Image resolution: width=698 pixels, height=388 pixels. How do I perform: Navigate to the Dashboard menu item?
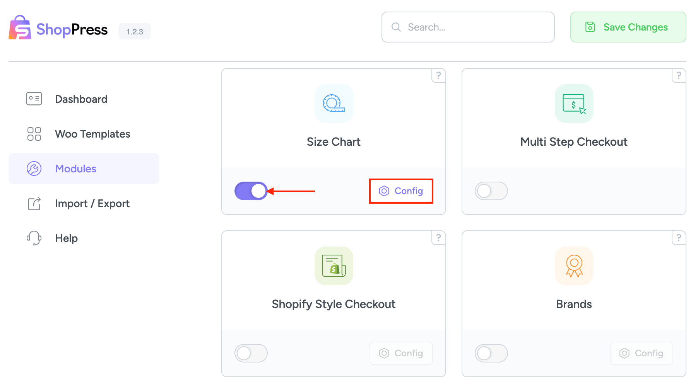click(81, 99)
